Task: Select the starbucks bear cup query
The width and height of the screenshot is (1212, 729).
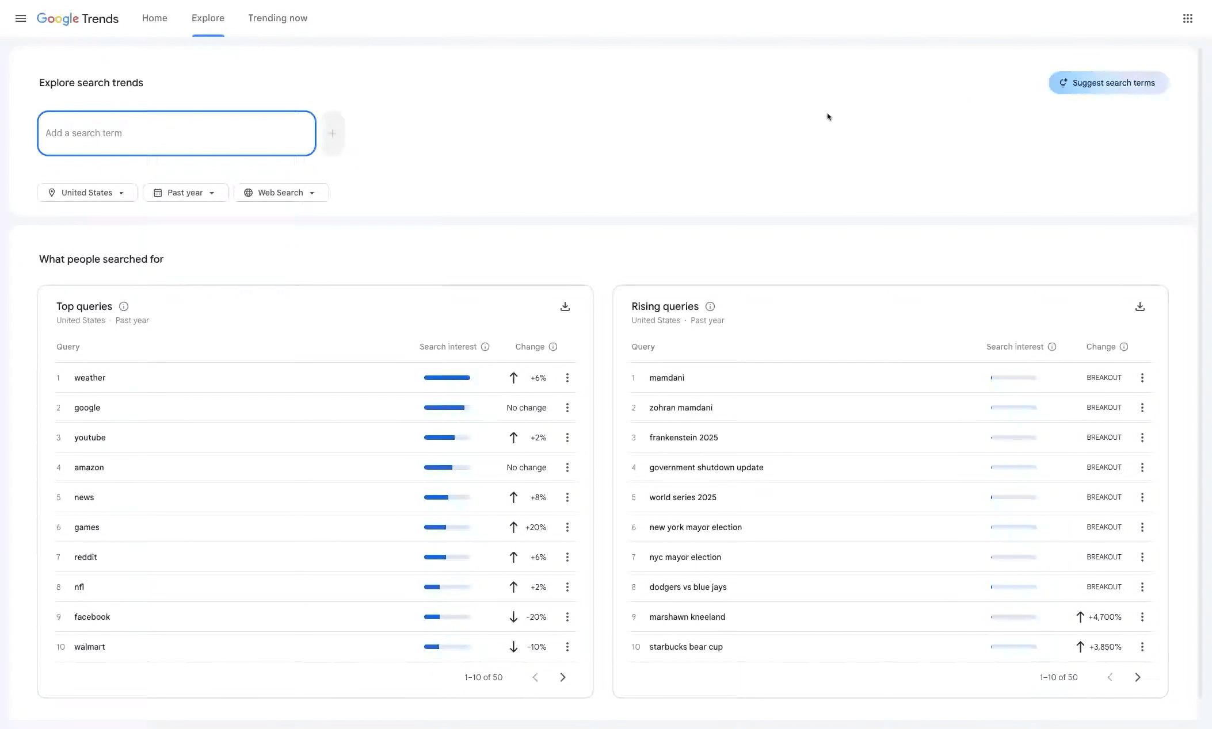Action: tap(685, 647)
